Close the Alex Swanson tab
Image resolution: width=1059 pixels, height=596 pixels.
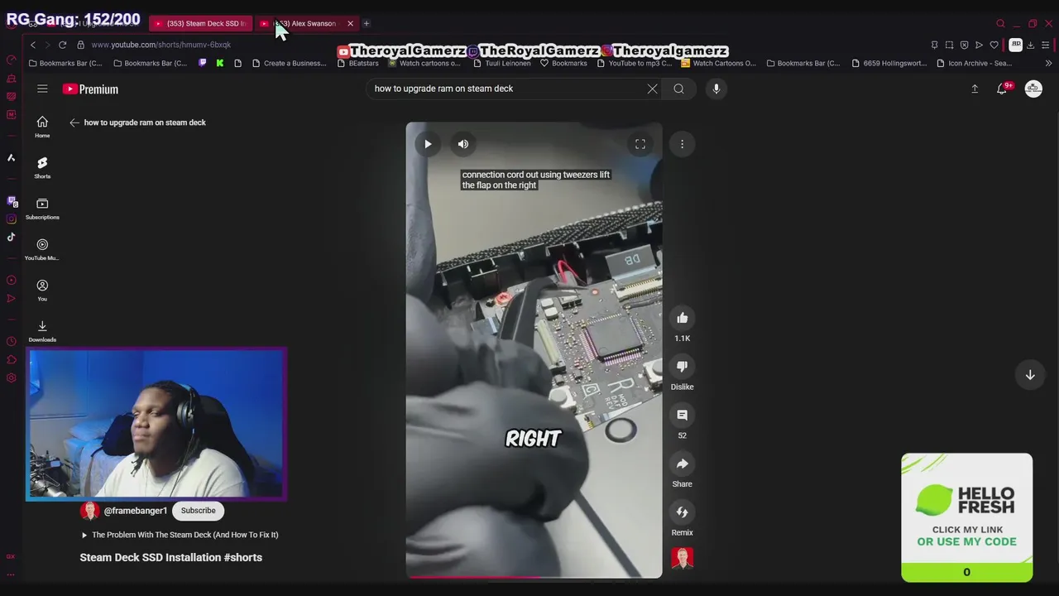[x=350, y=23]
